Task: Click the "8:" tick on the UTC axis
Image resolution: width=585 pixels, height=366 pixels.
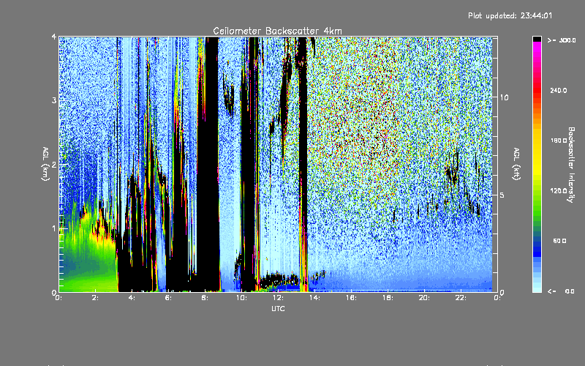Action: 205,298
